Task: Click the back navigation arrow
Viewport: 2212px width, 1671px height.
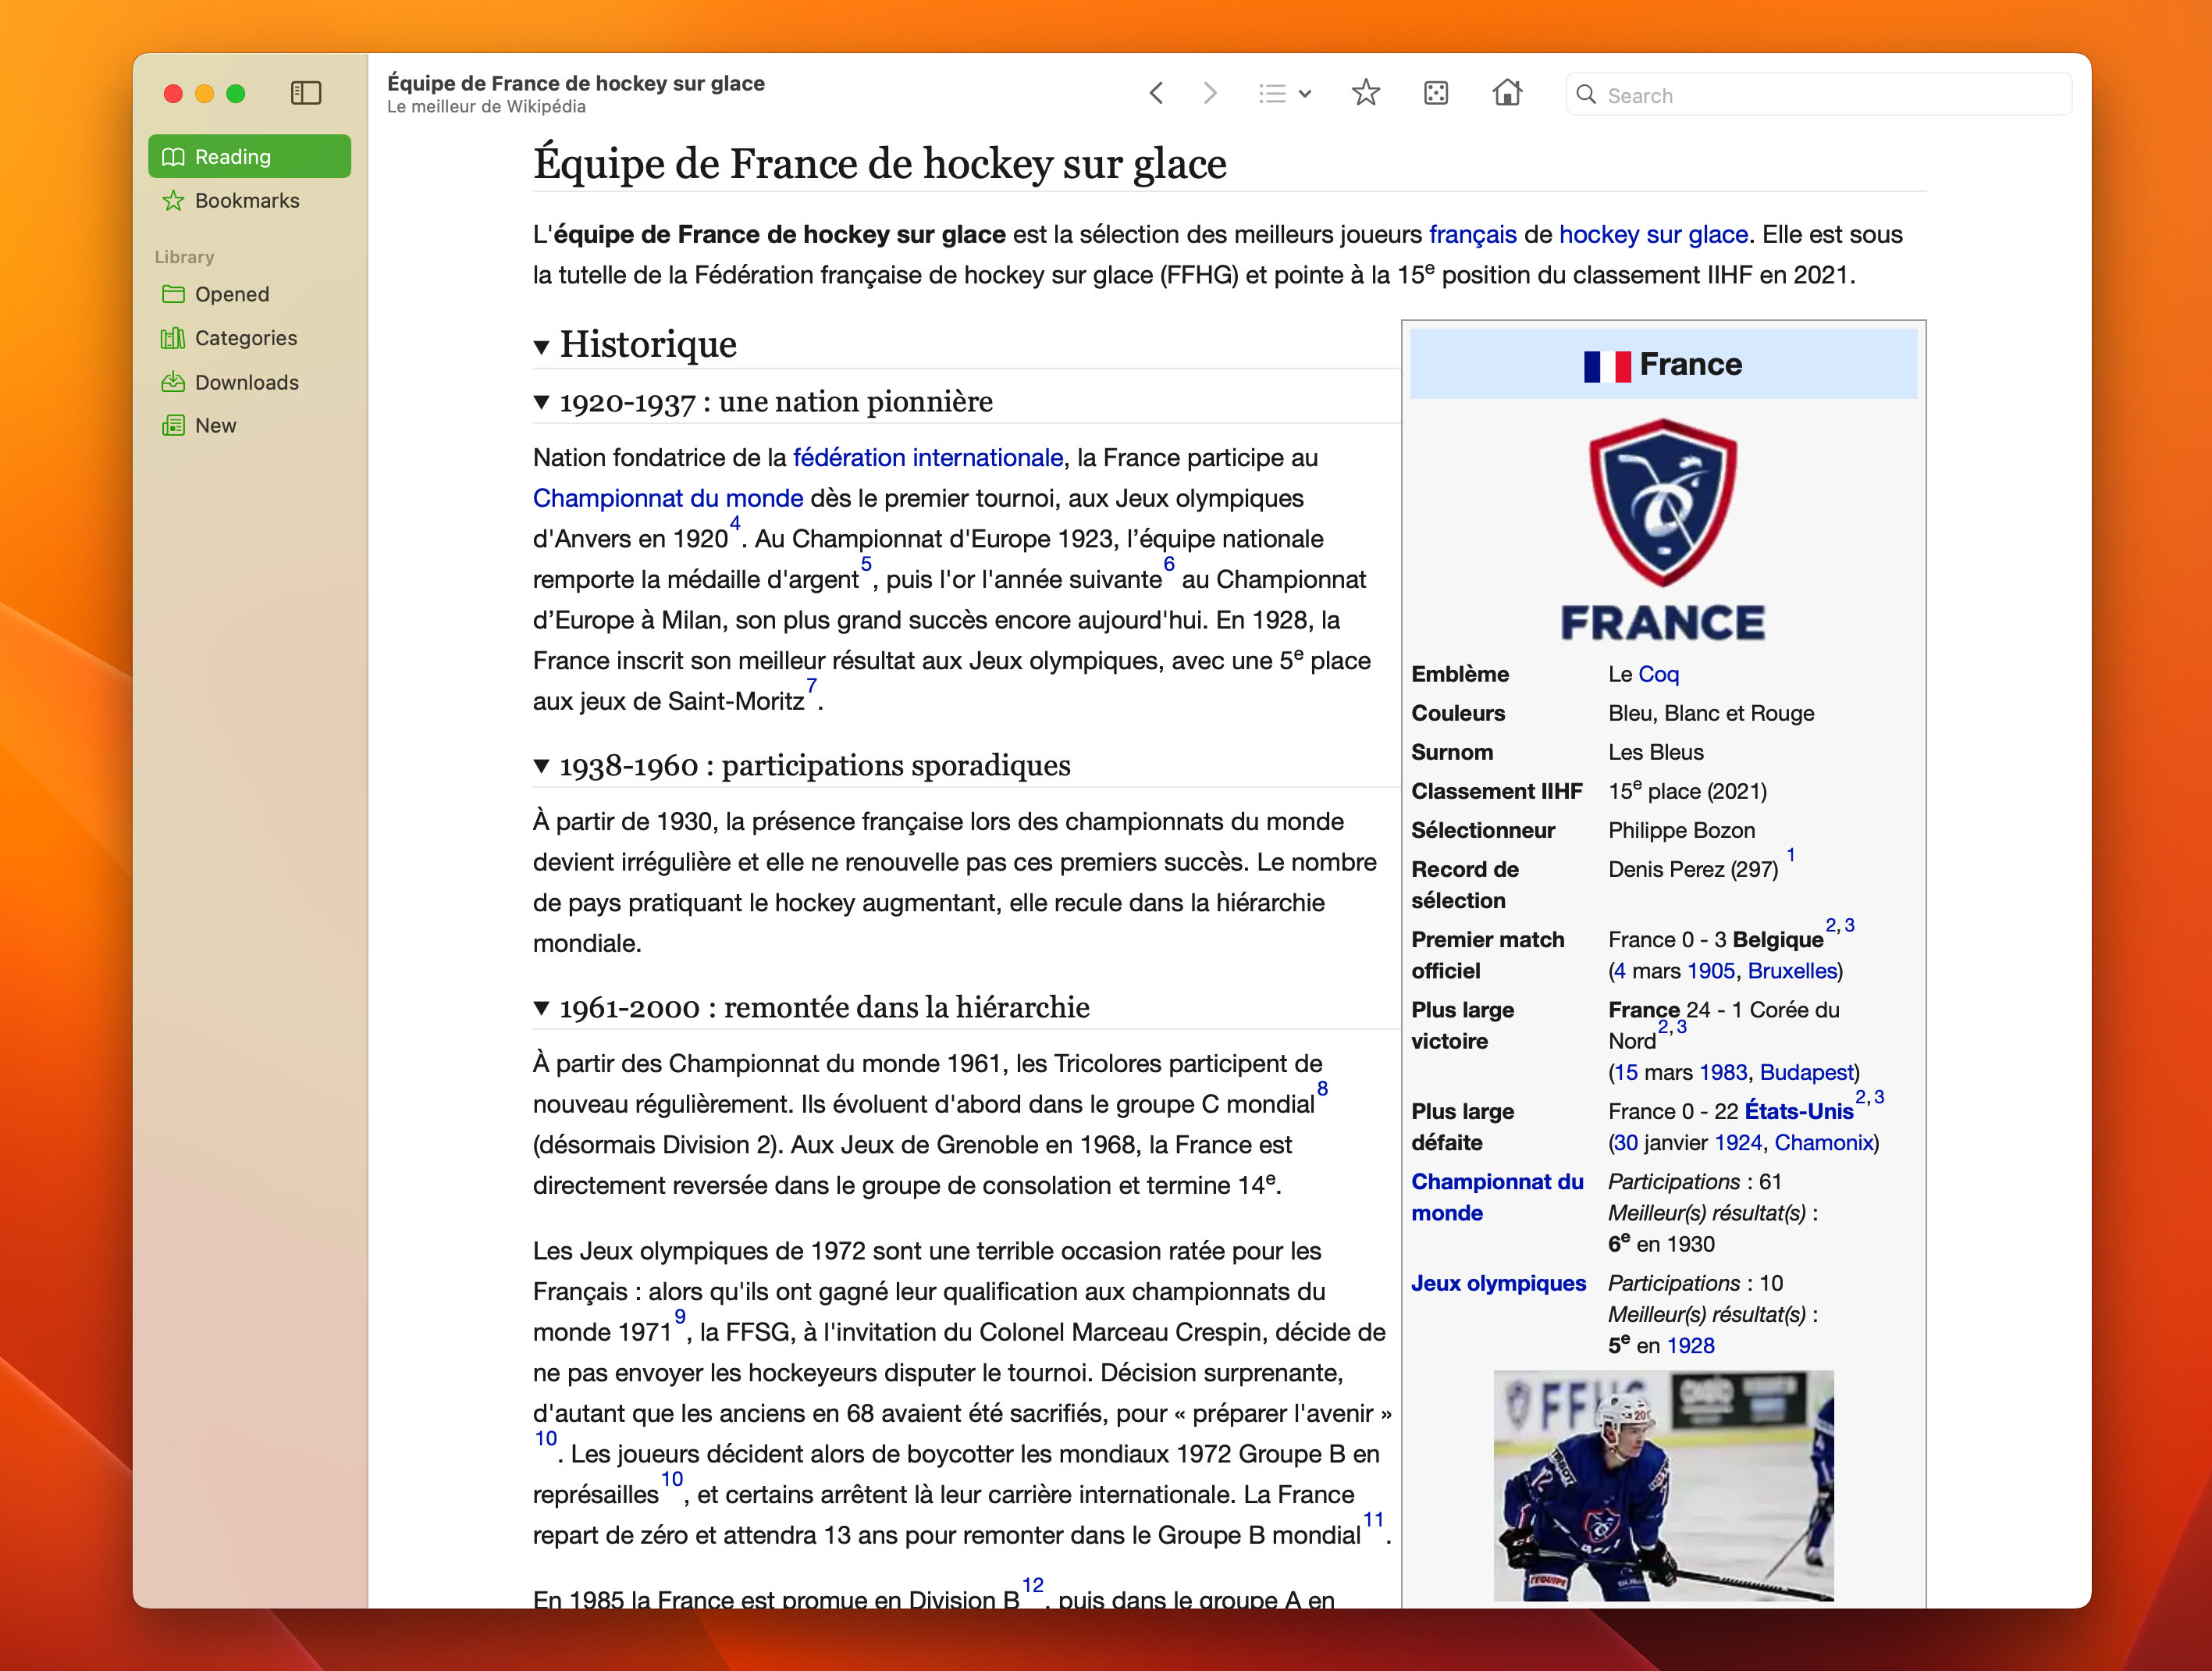Action: (1155, 93)
